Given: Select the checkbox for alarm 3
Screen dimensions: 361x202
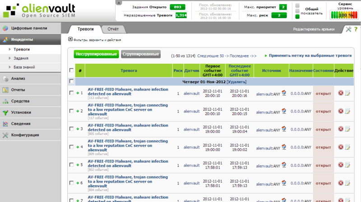Looking at the screenshot, I should pos(71,129).
